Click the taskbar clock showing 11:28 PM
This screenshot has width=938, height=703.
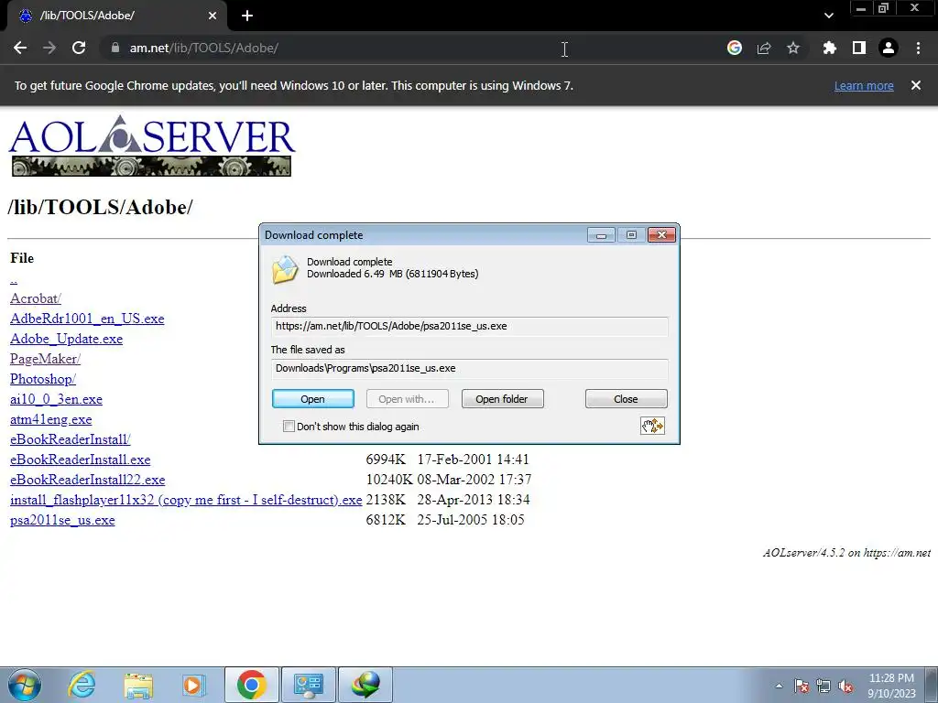pos(891,686)
